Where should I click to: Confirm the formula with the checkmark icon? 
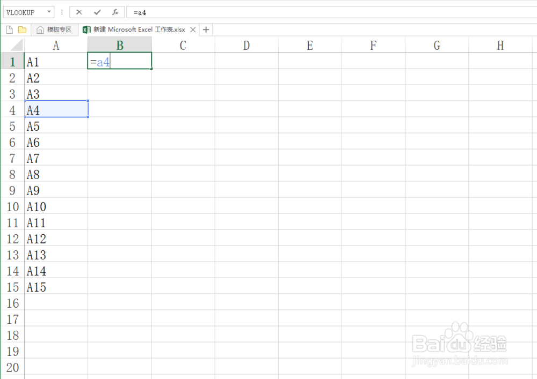pyautogui.click(x=97, y=12)
